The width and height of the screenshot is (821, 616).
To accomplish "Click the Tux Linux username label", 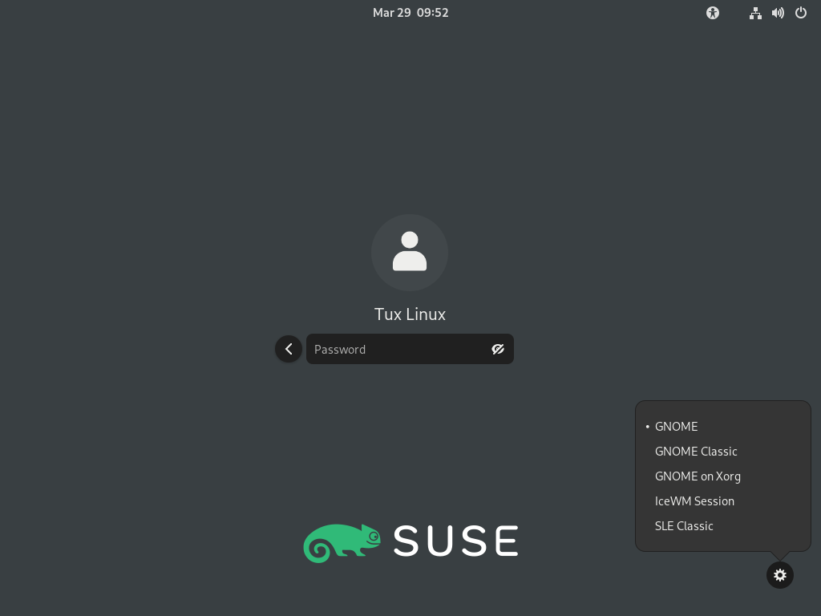I will (410, 314).
